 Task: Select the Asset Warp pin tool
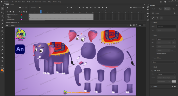click(x=2, y=54)
